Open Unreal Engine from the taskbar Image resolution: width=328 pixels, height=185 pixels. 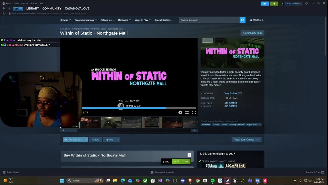235,181
